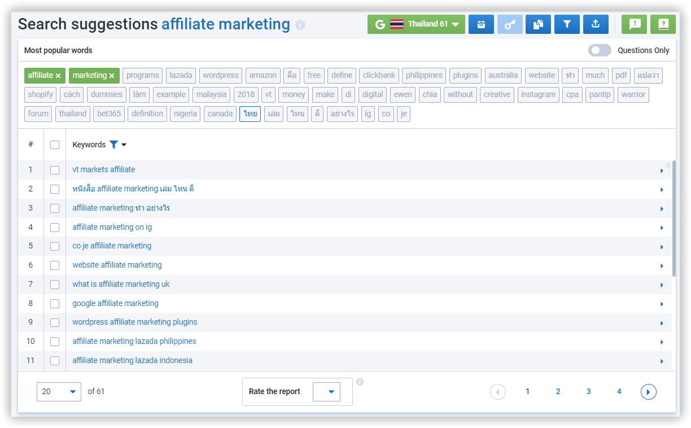
Task: Click the key icon button
Action: (510, 24)
